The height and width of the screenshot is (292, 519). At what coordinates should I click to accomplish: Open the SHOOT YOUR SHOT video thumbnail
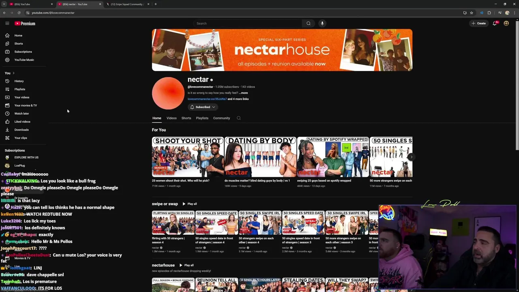point(188,157)
